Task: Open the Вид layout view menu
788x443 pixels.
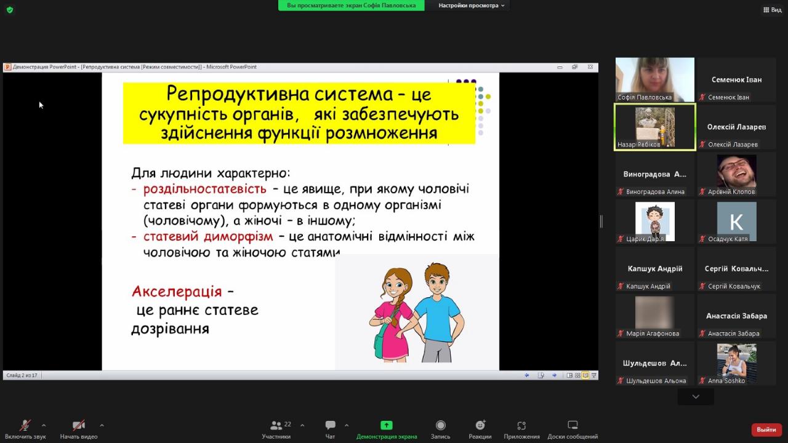Action: [x=772, y=10]
